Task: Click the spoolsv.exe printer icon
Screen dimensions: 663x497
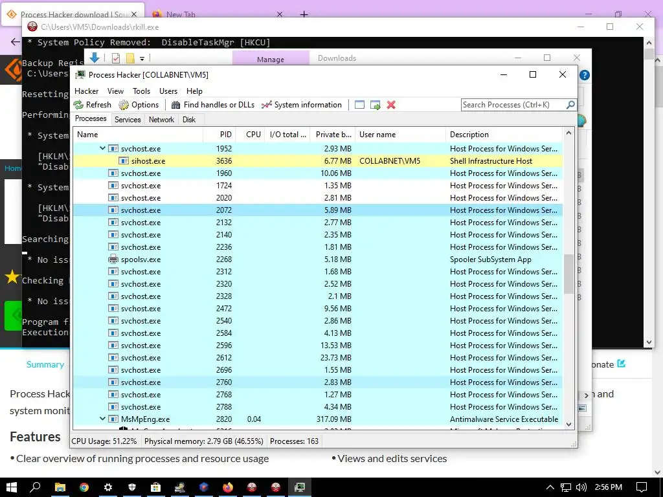Action: tap(113, 260)
